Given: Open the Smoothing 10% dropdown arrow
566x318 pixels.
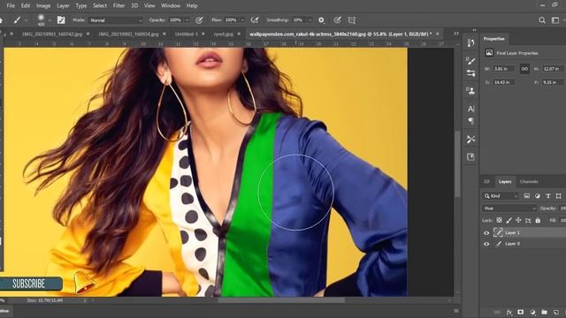Looking at the screenshot, I should [310, 20].
